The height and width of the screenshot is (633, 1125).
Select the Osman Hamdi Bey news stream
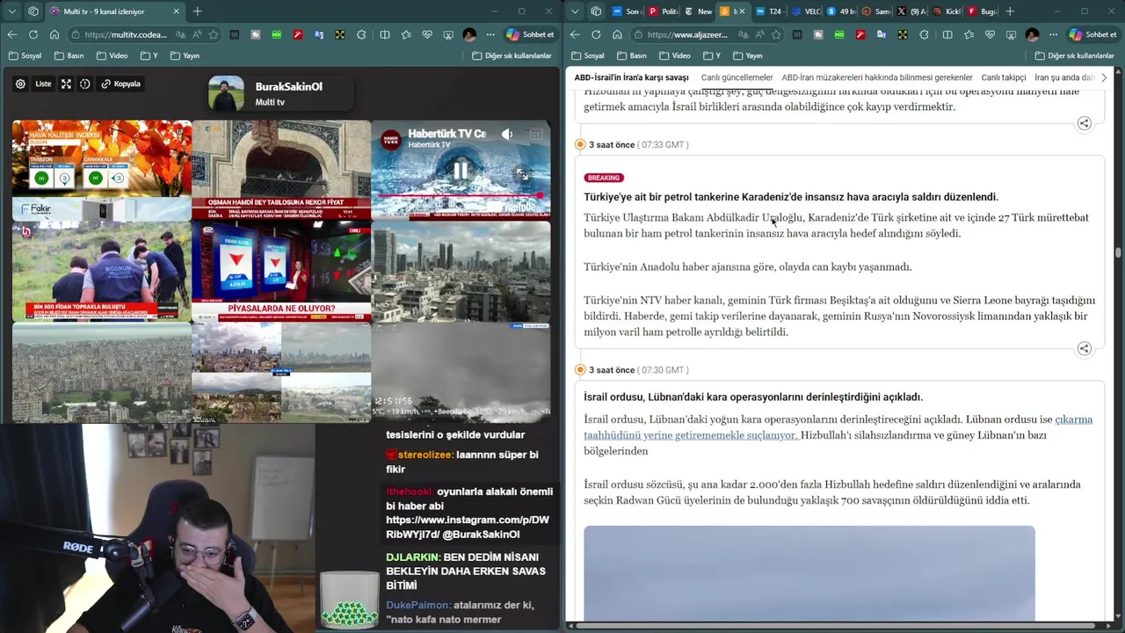281,170
